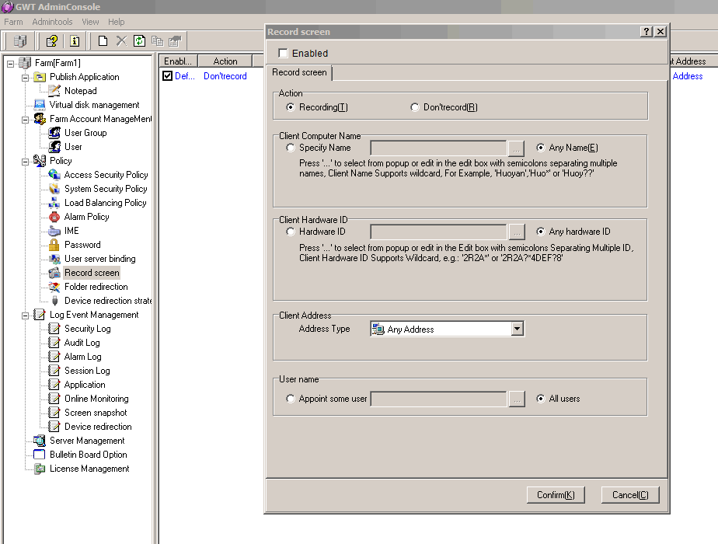The width and height of the screenshot is (718, 544).
Task: Select the Appoint some user option
Action: (x=291, y=399)
